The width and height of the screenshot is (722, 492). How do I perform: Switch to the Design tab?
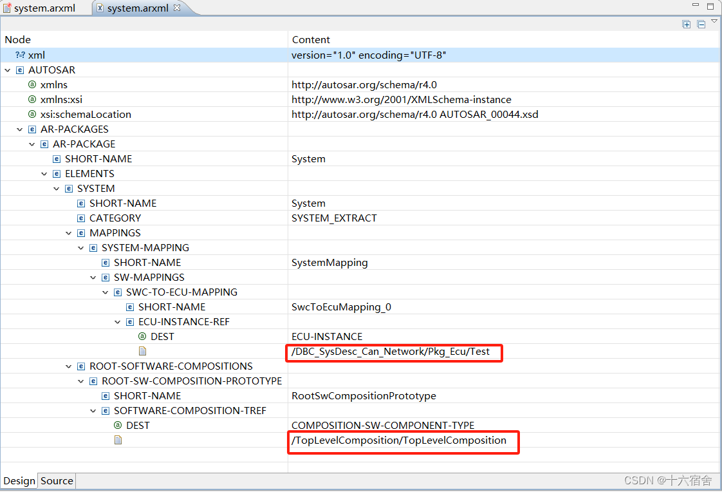[19, 481]
